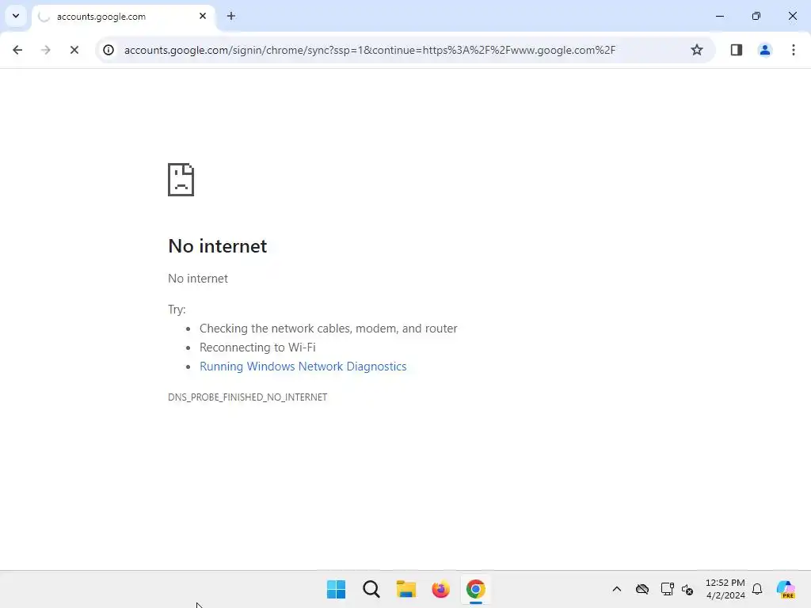Open clock showing 12:52 PM

[x=725, y=589]
